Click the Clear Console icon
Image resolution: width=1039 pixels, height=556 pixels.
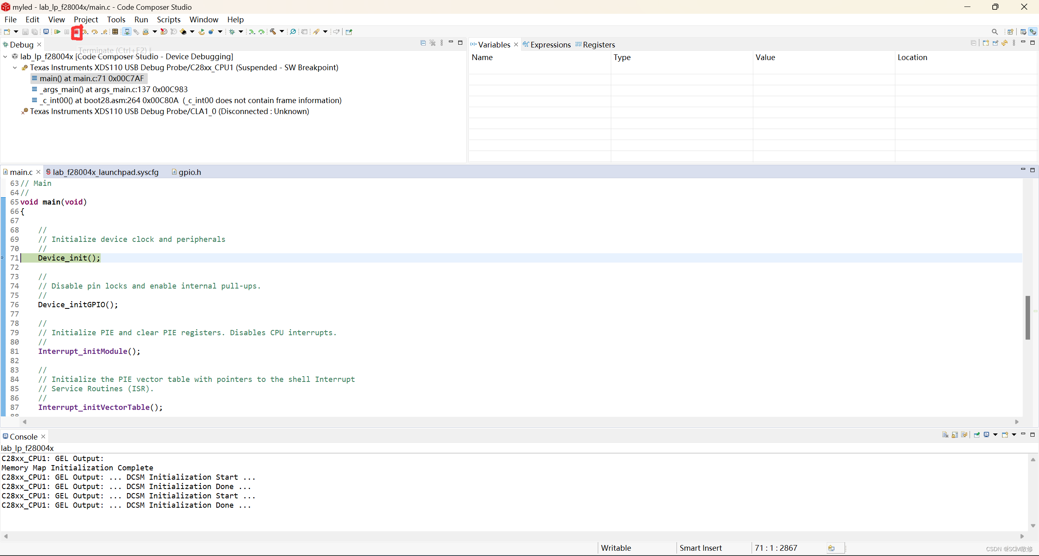point(945,435)
